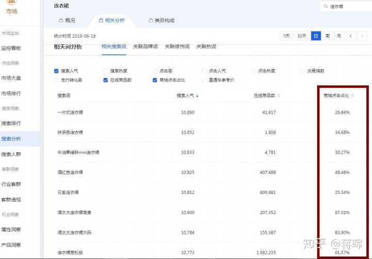Image resolution: width=372 pixels, height=259 pixels.
Task: Click the 连衣裙 search input field
Action: 346,7
